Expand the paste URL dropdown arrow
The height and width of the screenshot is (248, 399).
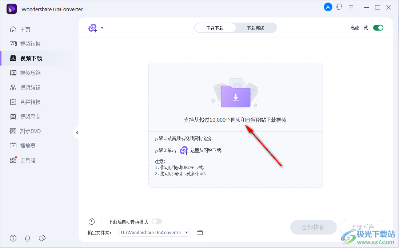(x=102, y=28)
